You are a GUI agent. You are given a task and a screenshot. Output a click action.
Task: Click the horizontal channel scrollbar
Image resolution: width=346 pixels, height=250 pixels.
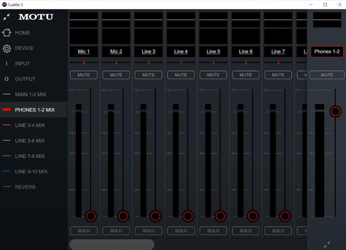pyautogui.click(x=112, y=245)
